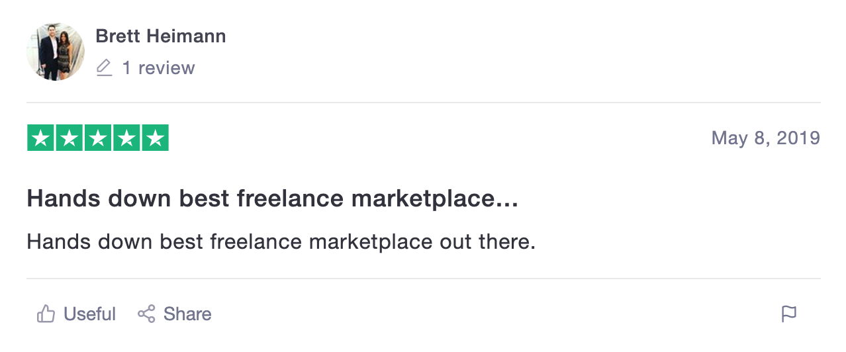The image size is (846, 352).
Task: Mark the review with the Useful label
Action: click(89, 314)
